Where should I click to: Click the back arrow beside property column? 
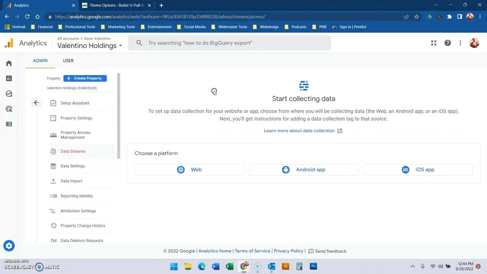click(x=37, y=102)
